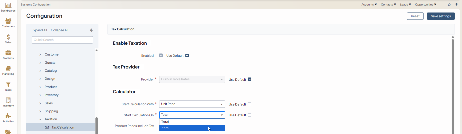Uncheck Use Default for Tax Provider
The height and width of the screenshot is (134, 462).
coord(250,79)
